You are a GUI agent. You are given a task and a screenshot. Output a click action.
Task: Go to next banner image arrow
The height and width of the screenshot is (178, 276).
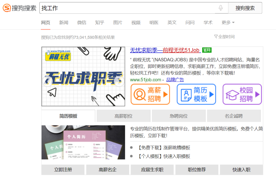(119, 81)
